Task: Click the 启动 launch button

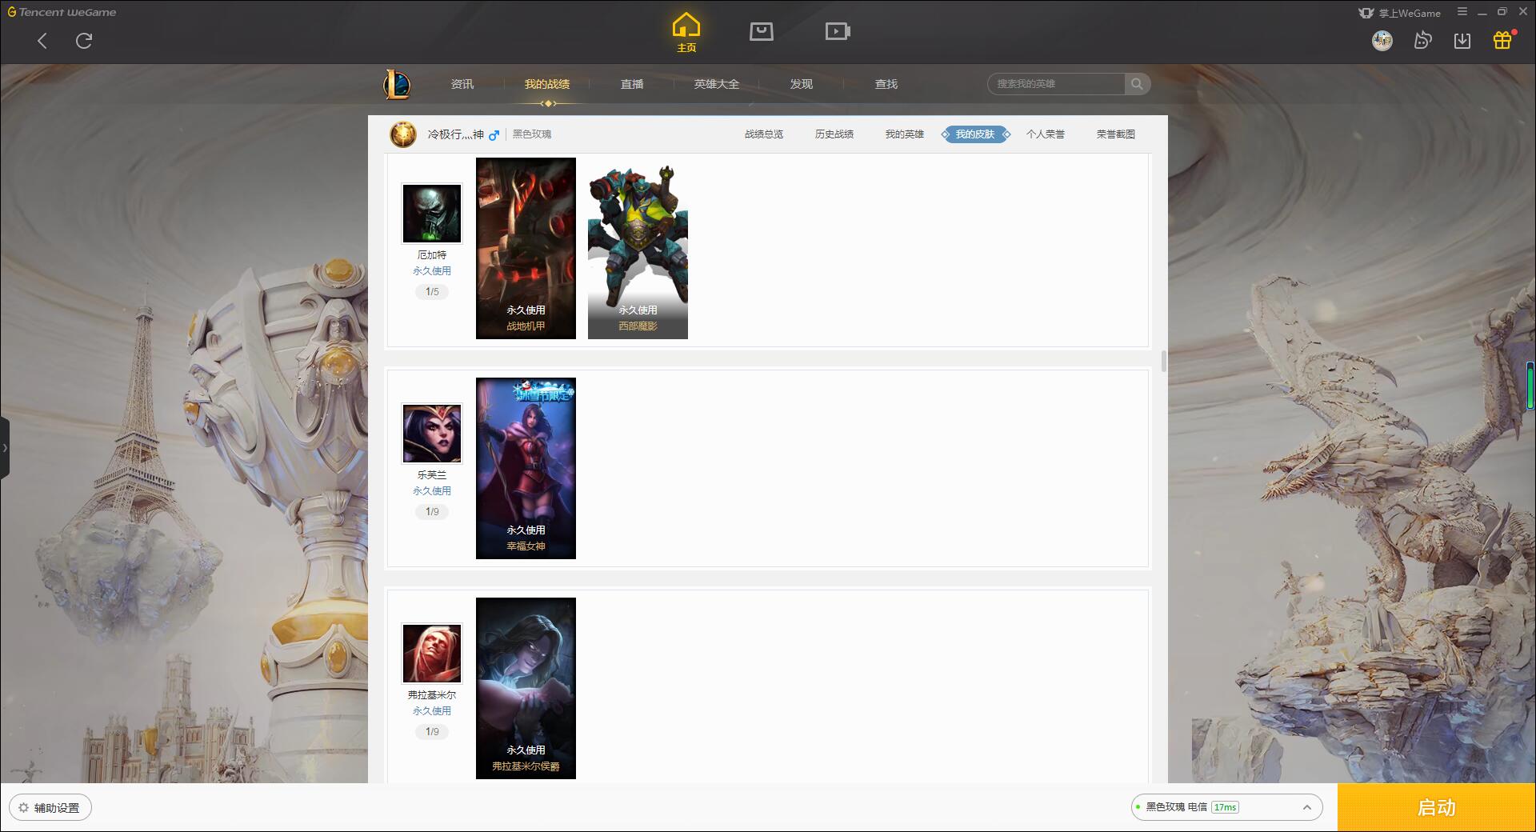Action: 1436,807
